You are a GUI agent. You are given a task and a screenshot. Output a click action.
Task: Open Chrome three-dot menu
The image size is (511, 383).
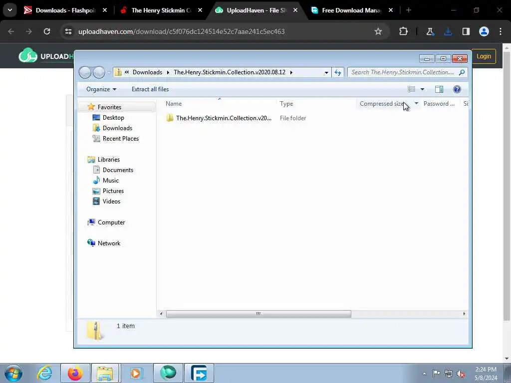click(x=501, y=31)
